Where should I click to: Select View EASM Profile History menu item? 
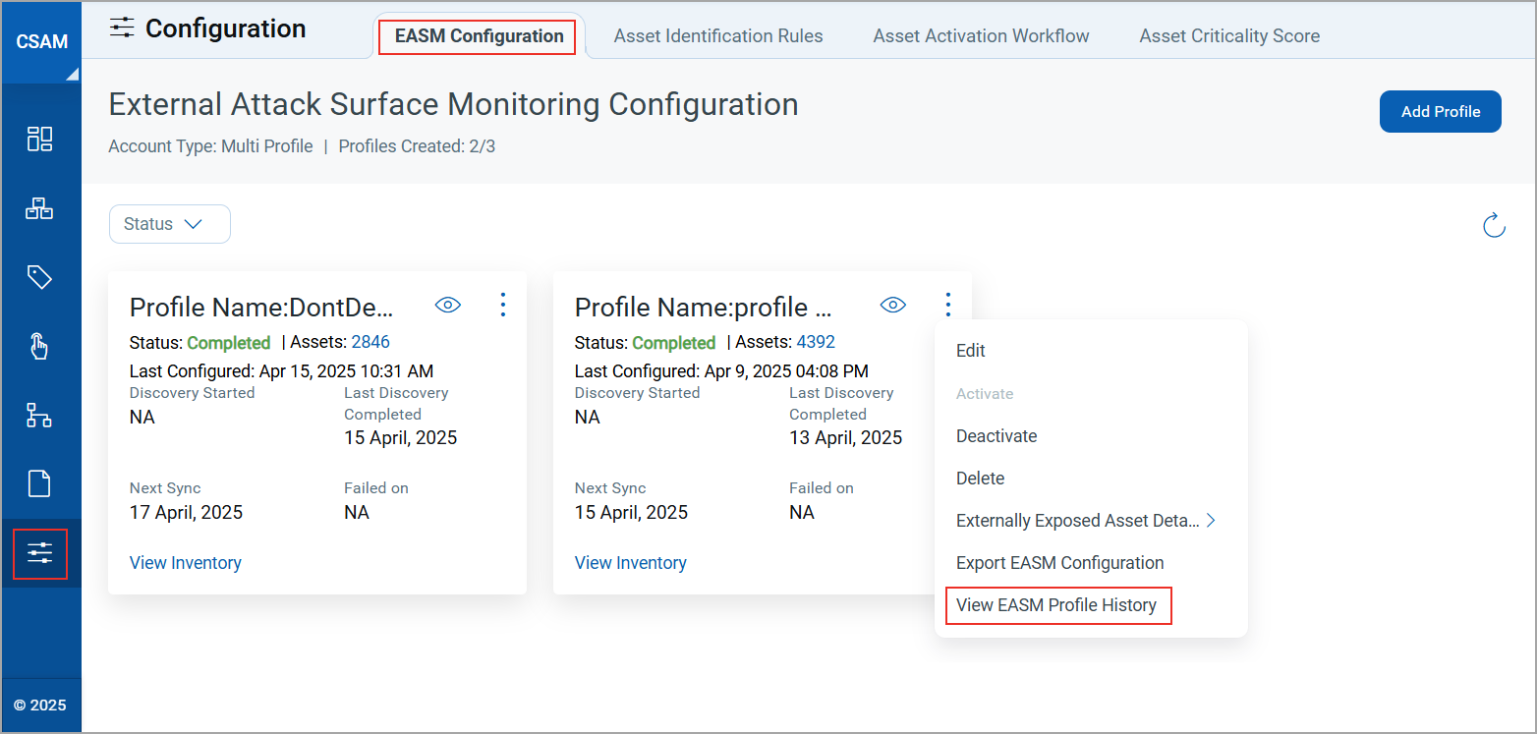tap(1056, 605)
